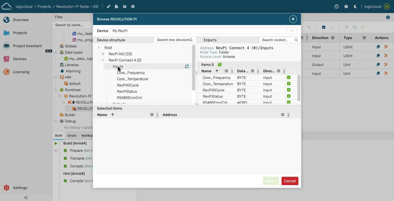The height and width of the screenshot is (201, 394).
Task: Collapse the RevPi Connect 4 (0) node
Action: tap(103, 60)
